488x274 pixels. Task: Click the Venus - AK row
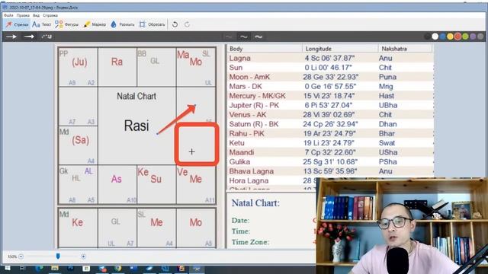coord(330,115)
